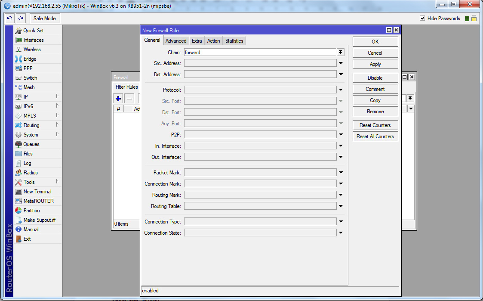Open MetaROUTER in sidebar
Viewport: 483px width, 301px height.
tap(37, 201)
